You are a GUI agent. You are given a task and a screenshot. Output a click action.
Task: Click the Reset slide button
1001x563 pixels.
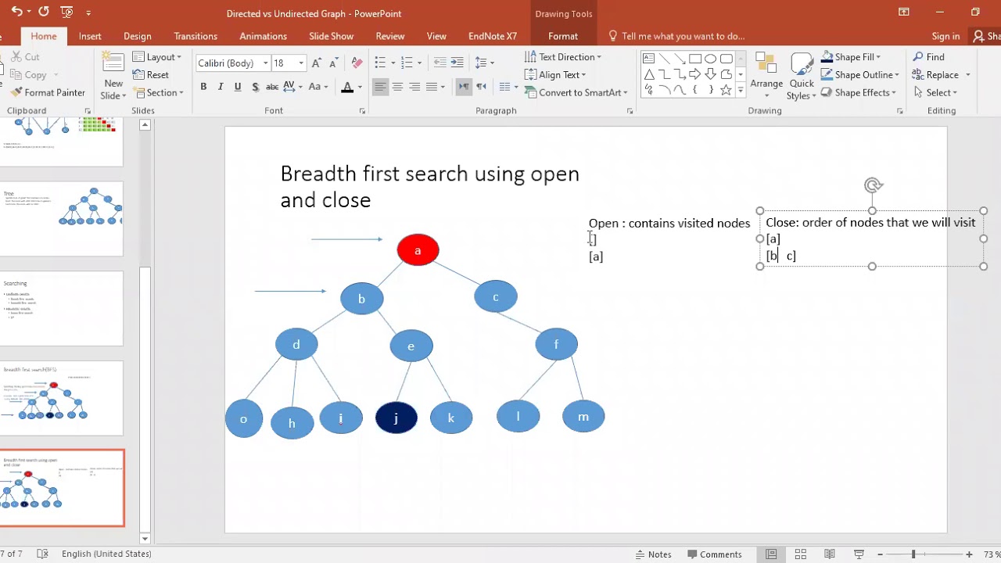151,75
